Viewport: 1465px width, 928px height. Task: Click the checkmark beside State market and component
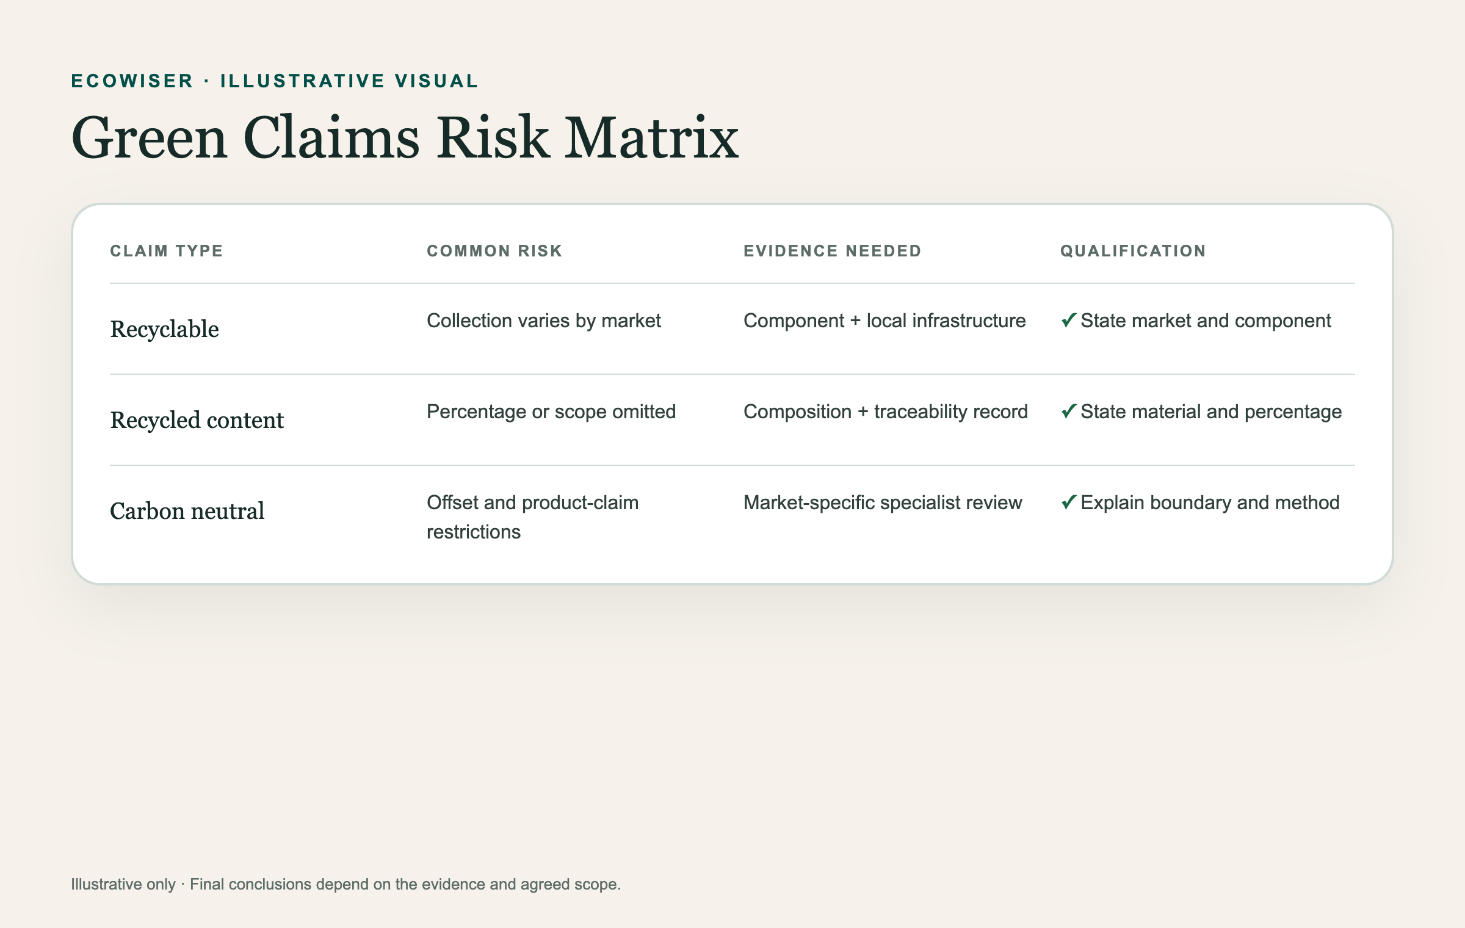click(x=1068, y=321)
